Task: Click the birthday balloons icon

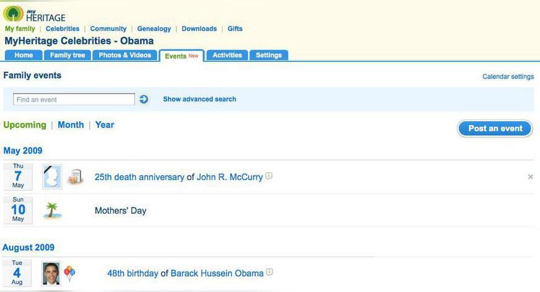Action: tap(69, 273)
